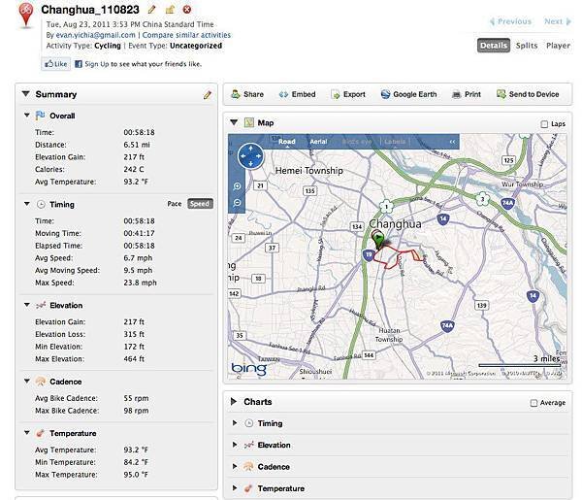This screenshot has width=582, height=500.
Task: Click the 23.8 mph Max Speed value
Action: 140,283
